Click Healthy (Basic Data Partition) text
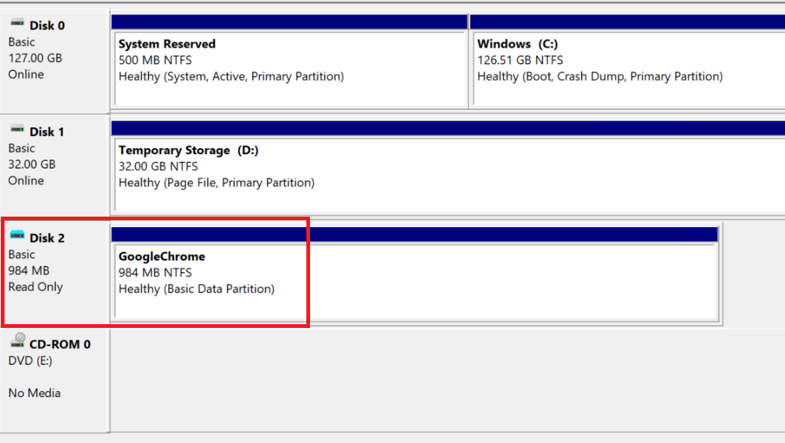The width and height of the screenshot is (785, 443). point(196,289)
